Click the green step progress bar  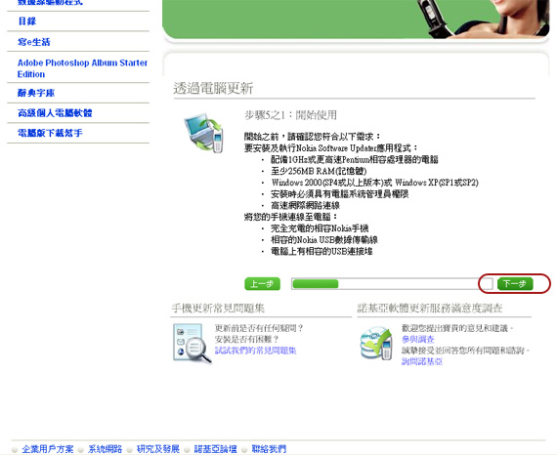(x=392, y=284)
